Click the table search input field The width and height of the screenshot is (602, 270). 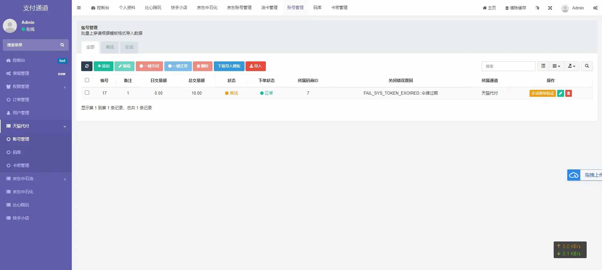pyautogui.click(x=508, y=66)
